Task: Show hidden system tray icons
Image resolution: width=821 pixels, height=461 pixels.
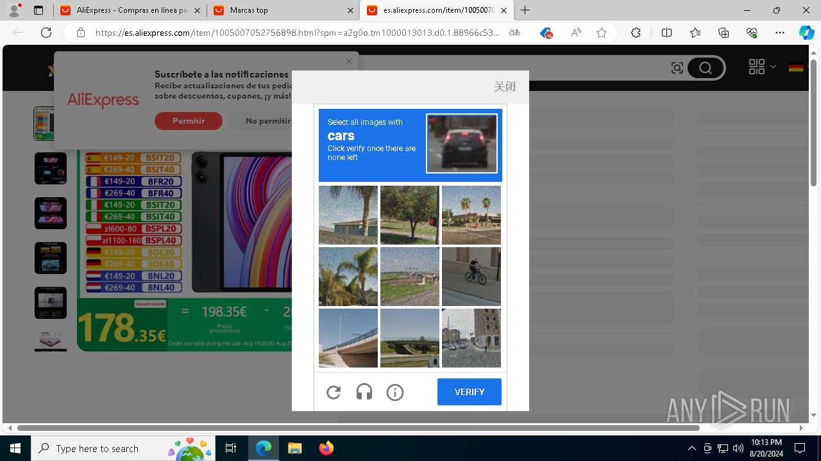Action: 691,448
